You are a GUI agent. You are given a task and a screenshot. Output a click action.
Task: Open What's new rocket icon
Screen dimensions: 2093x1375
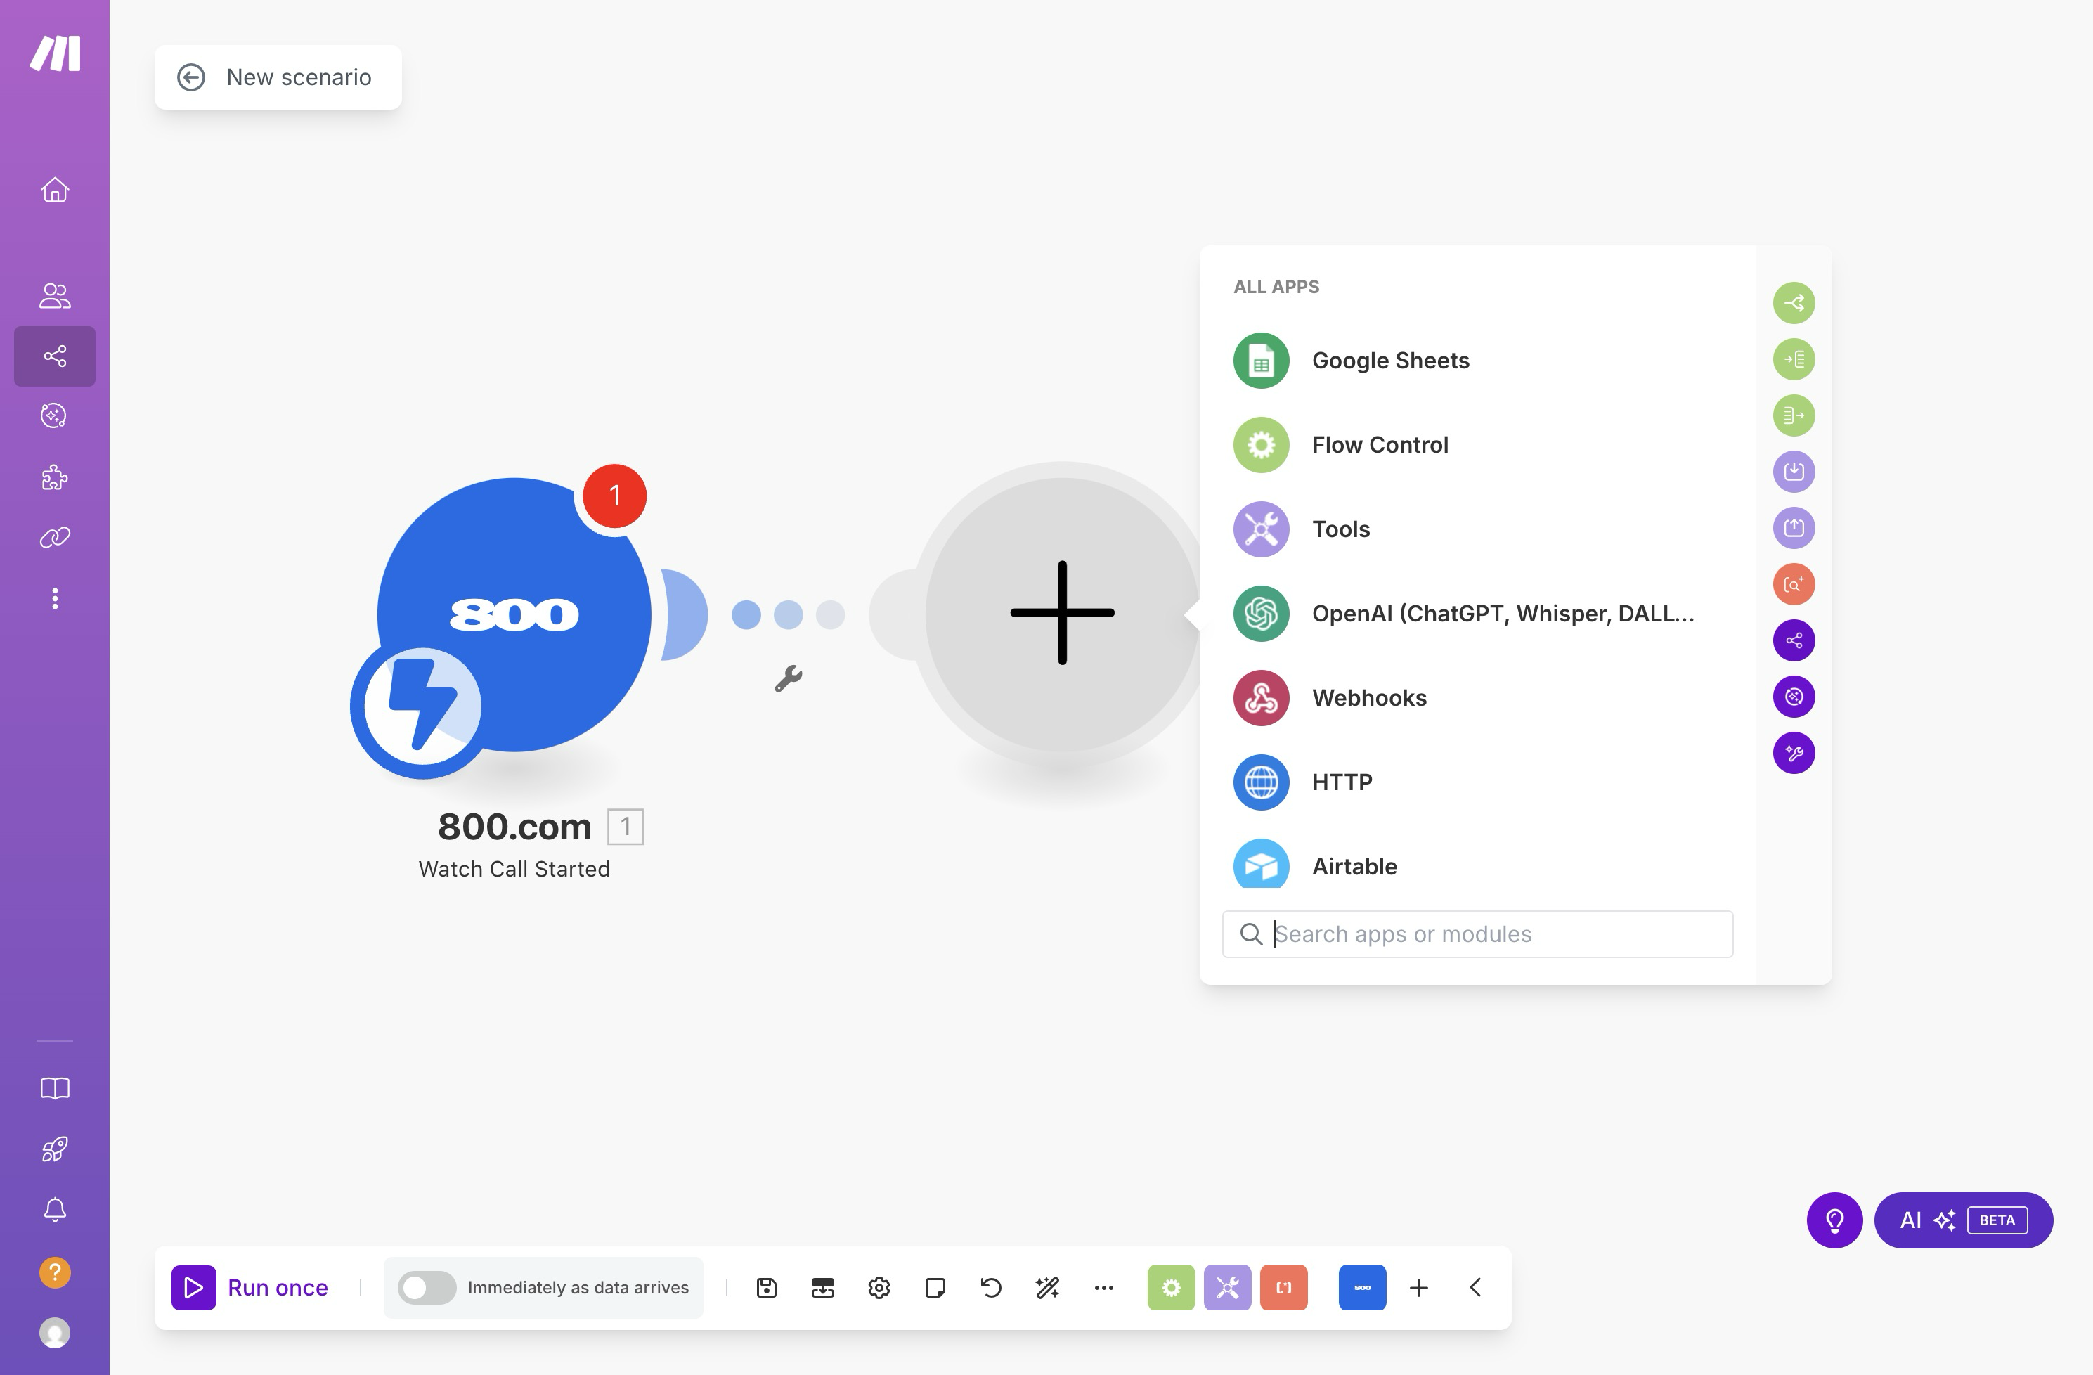point(55,1149)
